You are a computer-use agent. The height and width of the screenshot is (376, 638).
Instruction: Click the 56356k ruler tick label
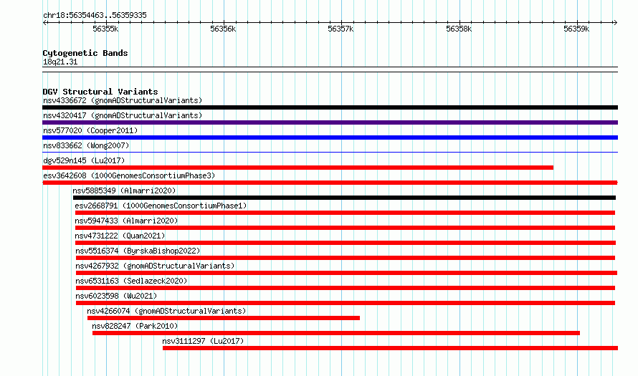(223, 29)
